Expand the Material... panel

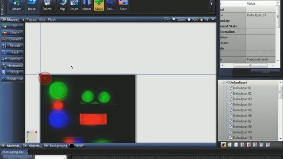click(x=11, y=146)
